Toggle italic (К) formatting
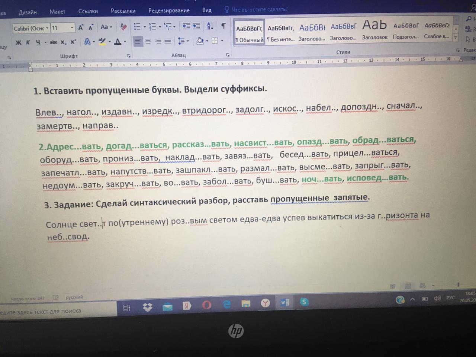 tap(28, 43)
